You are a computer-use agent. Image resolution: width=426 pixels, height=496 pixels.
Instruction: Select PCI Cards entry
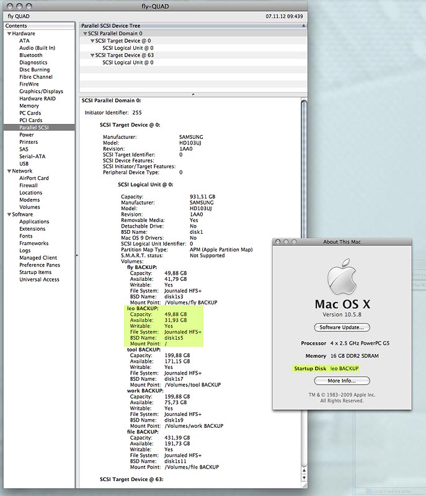point(30,120)
